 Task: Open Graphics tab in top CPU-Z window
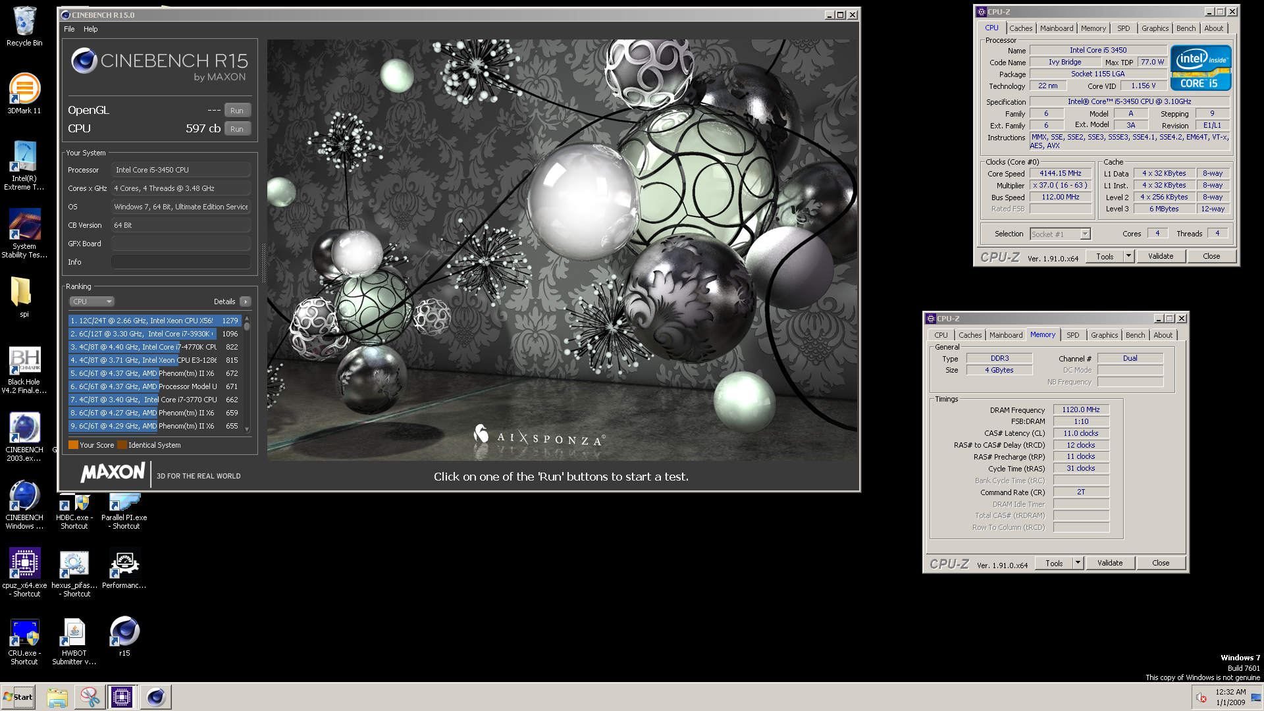(x=1155, y=28)
